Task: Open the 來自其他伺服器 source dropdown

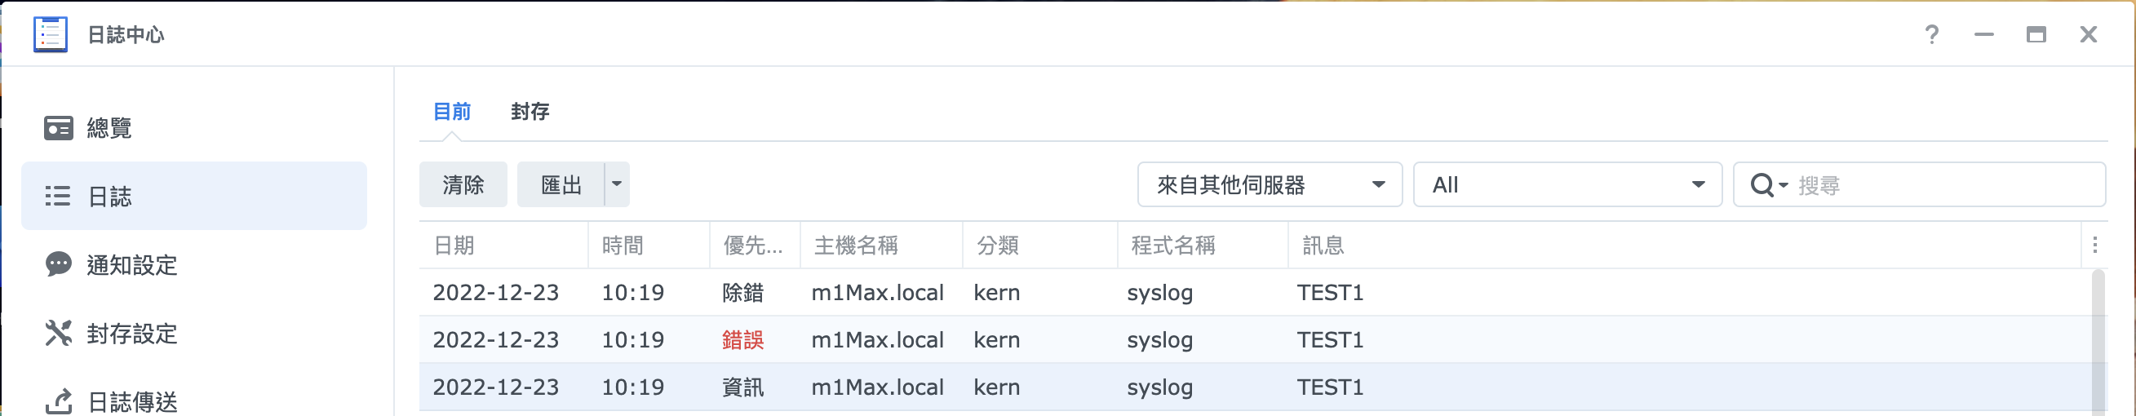Action: click(x=1270, y=185)
